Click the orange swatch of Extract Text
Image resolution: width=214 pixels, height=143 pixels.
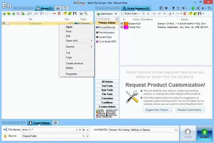point(126,23)
